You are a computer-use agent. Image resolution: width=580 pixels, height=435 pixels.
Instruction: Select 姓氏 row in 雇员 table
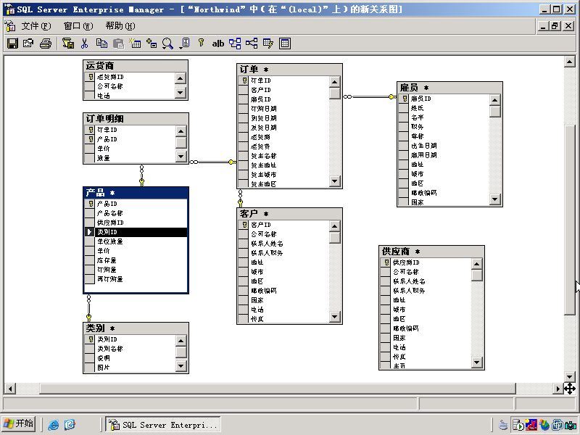444,108
